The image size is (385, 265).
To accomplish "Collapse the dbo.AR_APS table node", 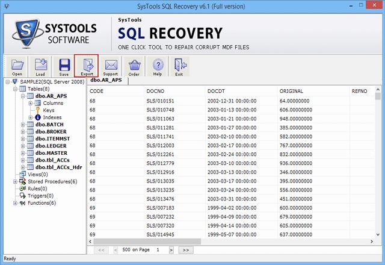I will tap(23, 96).
